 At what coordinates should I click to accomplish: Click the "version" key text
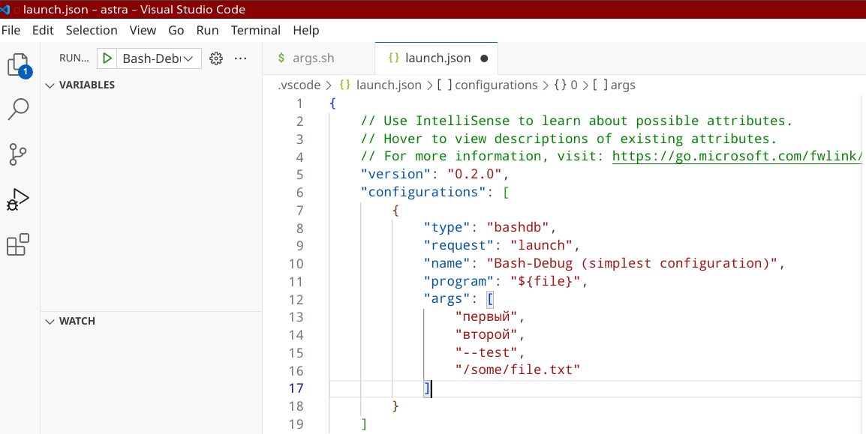(395, 175)
